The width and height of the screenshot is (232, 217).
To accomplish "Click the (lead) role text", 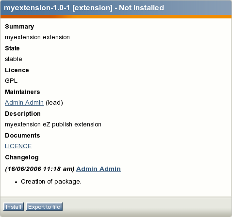I will pos(54,103).
